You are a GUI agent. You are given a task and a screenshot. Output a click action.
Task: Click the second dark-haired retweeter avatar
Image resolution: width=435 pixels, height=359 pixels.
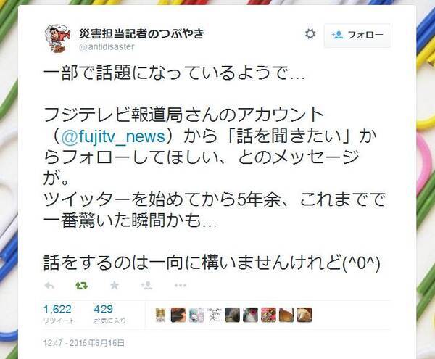point(178,315)
